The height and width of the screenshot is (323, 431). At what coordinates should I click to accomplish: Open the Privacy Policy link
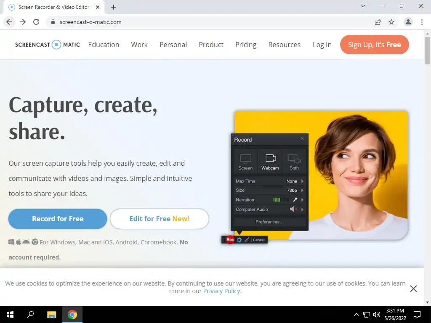[221, 291]
